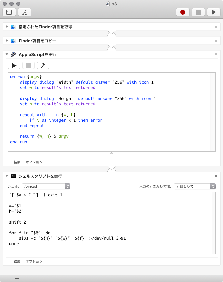Run the AppleScript with its Play button
This screenshot has width=223, height=282.
(14, 66)
